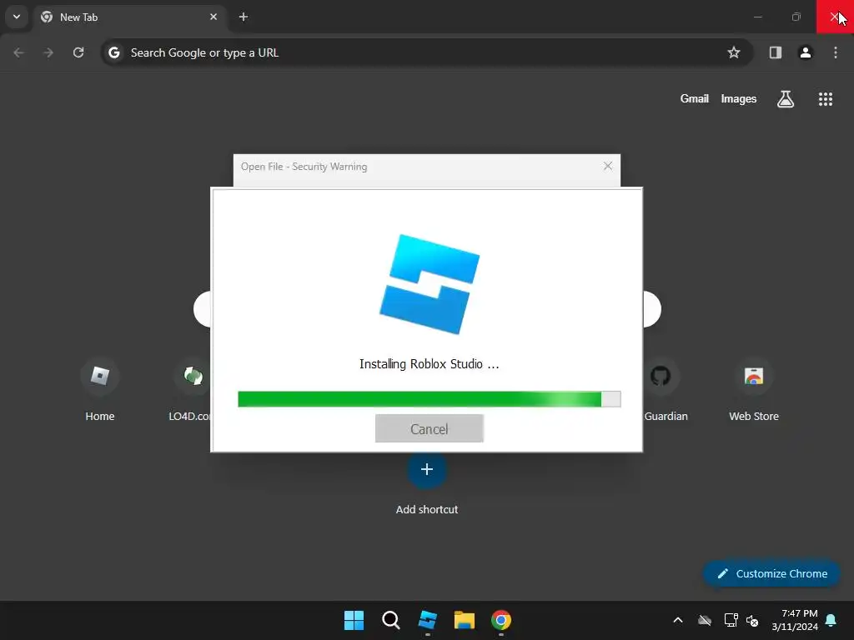Go back to previous page
Viewport: 854px width, 640px height.
pyautogui.click(x=18, y=52)
